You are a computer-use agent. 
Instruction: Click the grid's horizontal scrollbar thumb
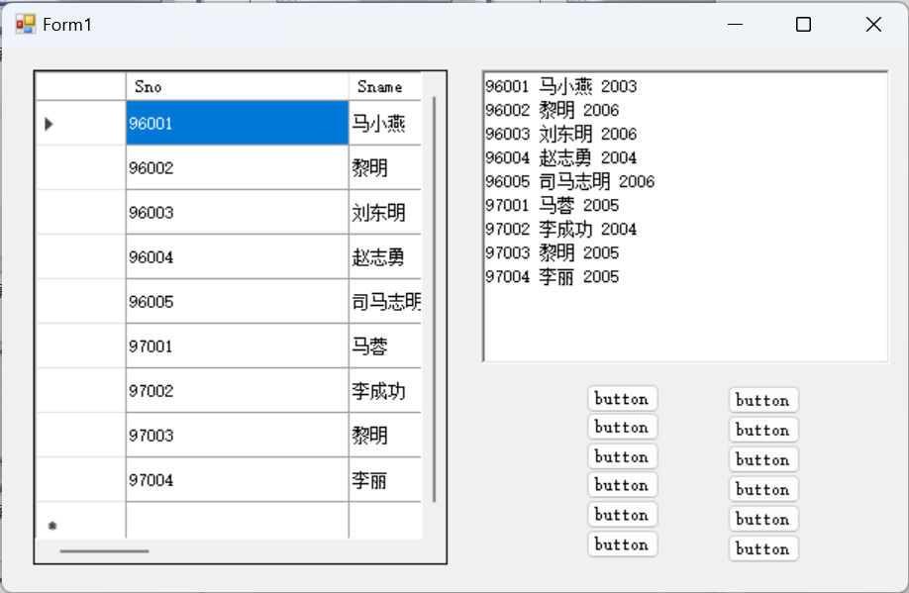tap(104, 551)
